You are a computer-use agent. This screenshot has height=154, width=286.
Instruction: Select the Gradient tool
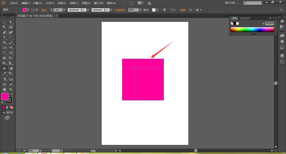click(11, 69)
